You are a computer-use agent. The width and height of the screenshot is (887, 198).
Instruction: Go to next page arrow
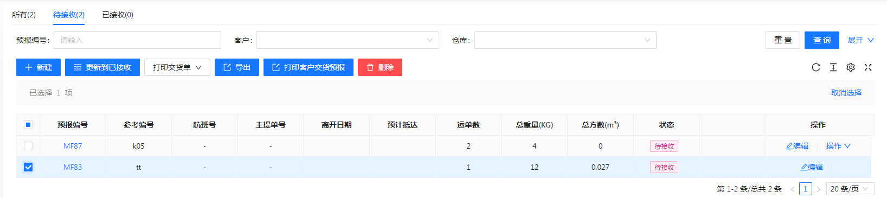pos(819,189)
